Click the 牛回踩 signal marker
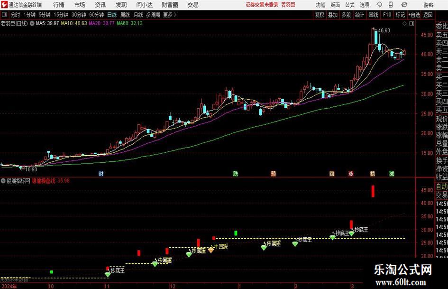 click(221, 246)
